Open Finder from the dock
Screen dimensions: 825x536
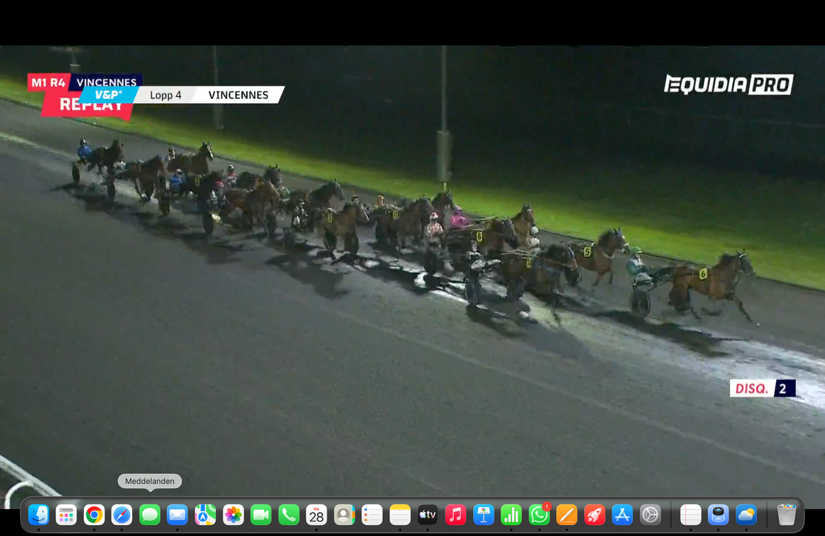(38, 514)
